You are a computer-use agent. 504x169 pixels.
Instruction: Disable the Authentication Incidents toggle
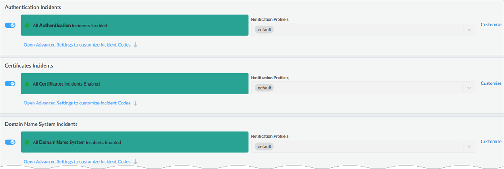(10, 25)
